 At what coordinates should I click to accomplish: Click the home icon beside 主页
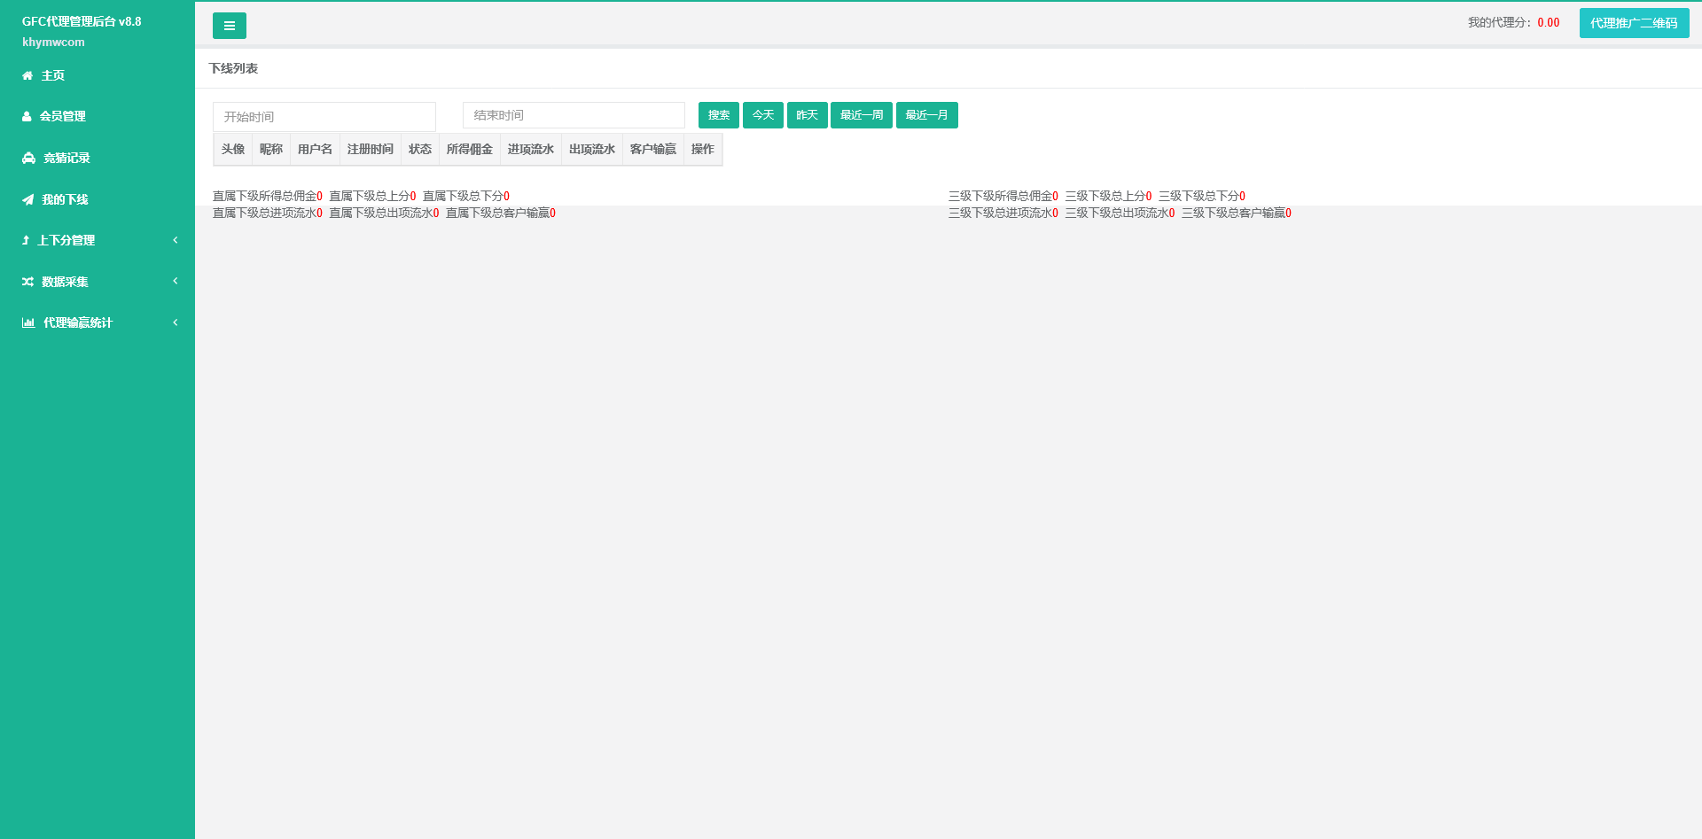(27, 76)
